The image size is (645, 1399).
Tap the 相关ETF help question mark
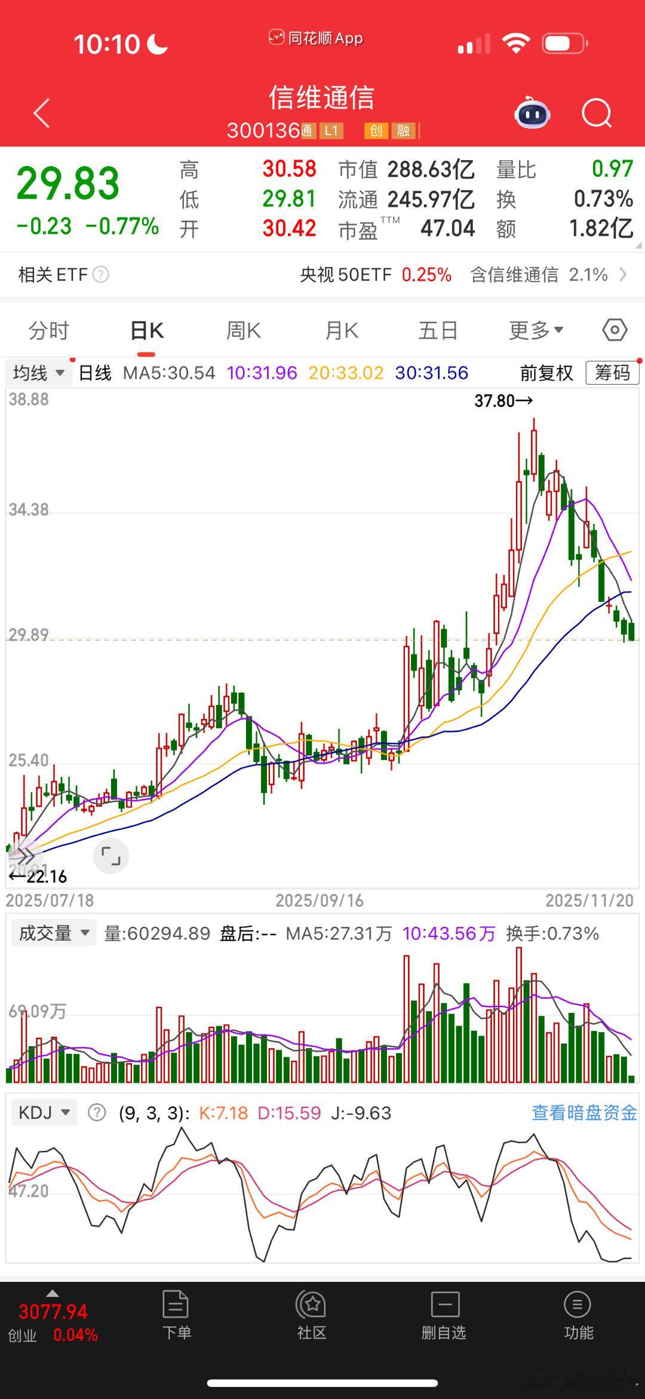click(x=101, y=274)
